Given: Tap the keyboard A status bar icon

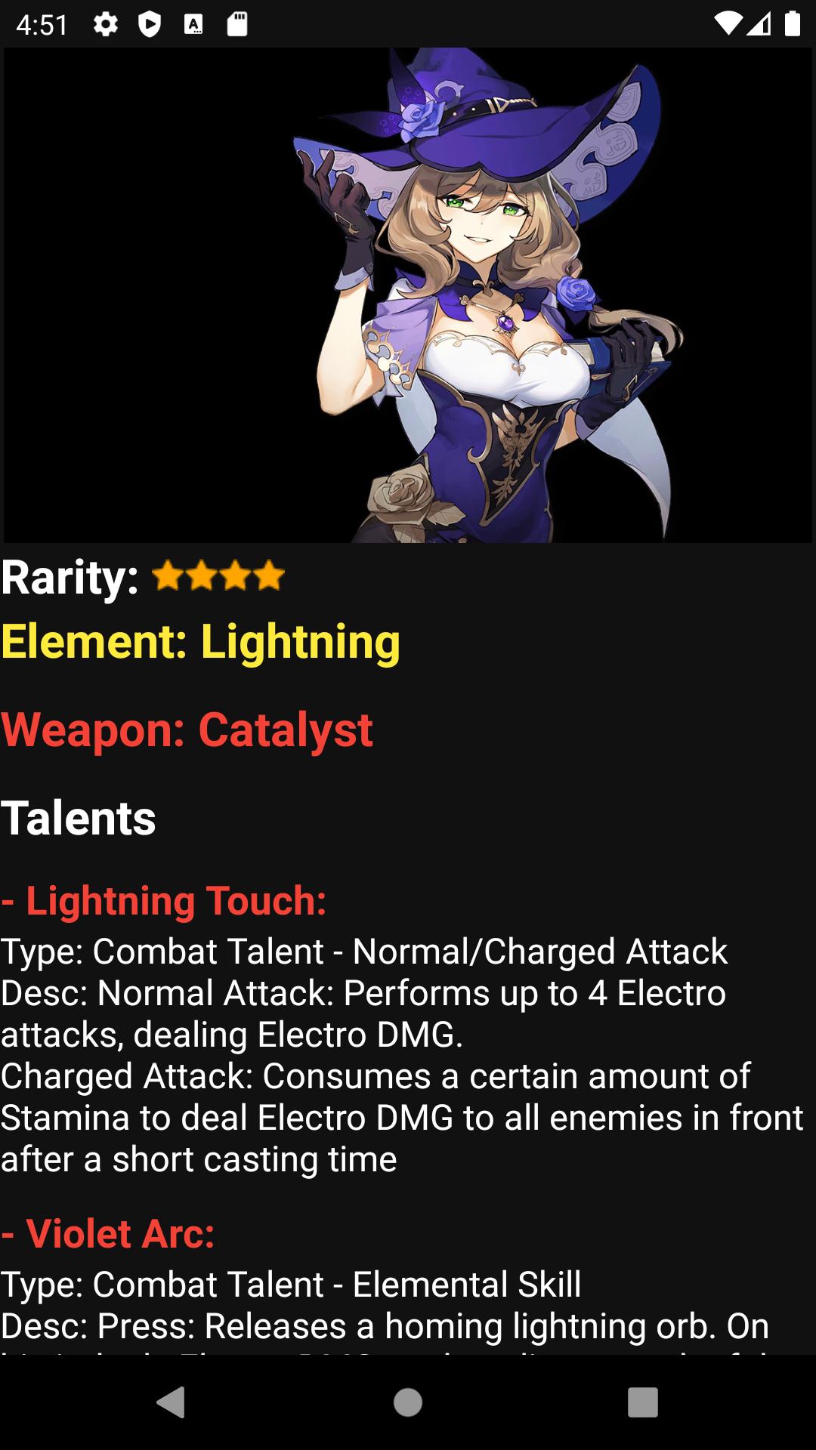Looking at the screenshot, I should (193, 25).
